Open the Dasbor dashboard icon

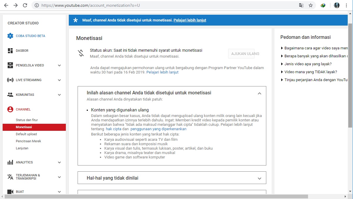click(x=10, y=51)
